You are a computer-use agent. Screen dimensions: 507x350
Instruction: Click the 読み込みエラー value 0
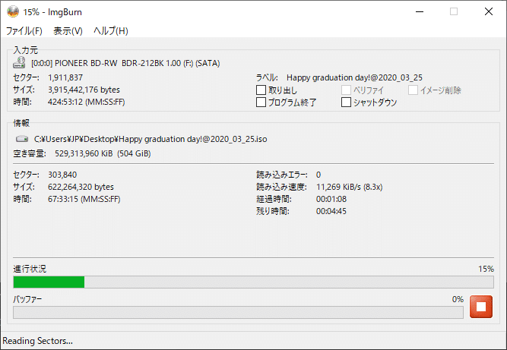tap(318, 175)
